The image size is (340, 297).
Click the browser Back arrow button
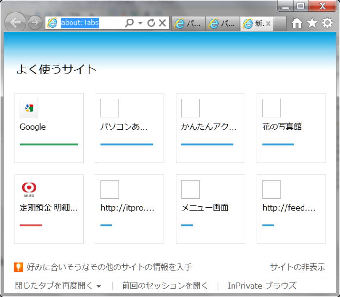tap(15, 22)
